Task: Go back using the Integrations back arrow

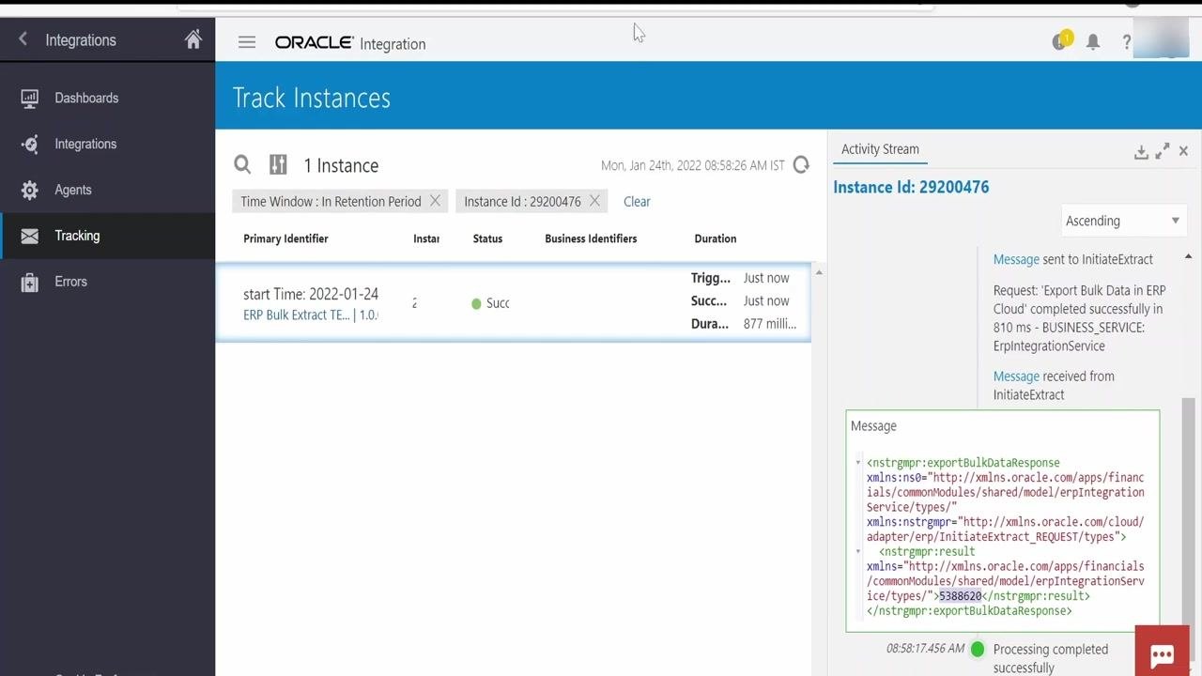Action: (23, 39)
